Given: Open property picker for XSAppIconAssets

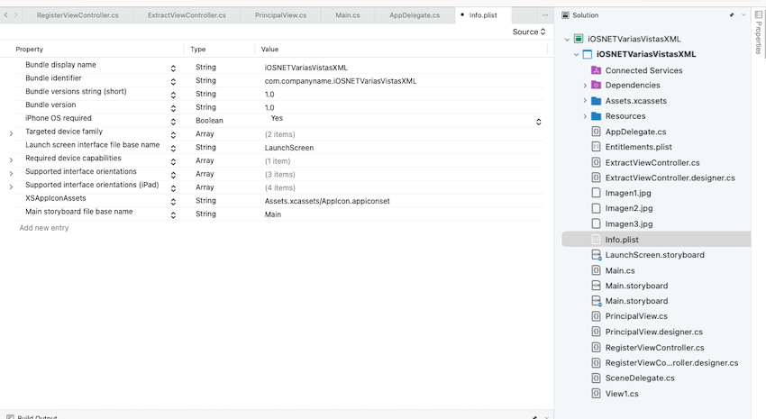Looking at the screenshot, I should point(173,202).
